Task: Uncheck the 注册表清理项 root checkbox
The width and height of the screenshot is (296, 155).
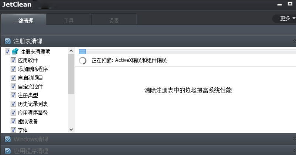Action: (7, 51)
